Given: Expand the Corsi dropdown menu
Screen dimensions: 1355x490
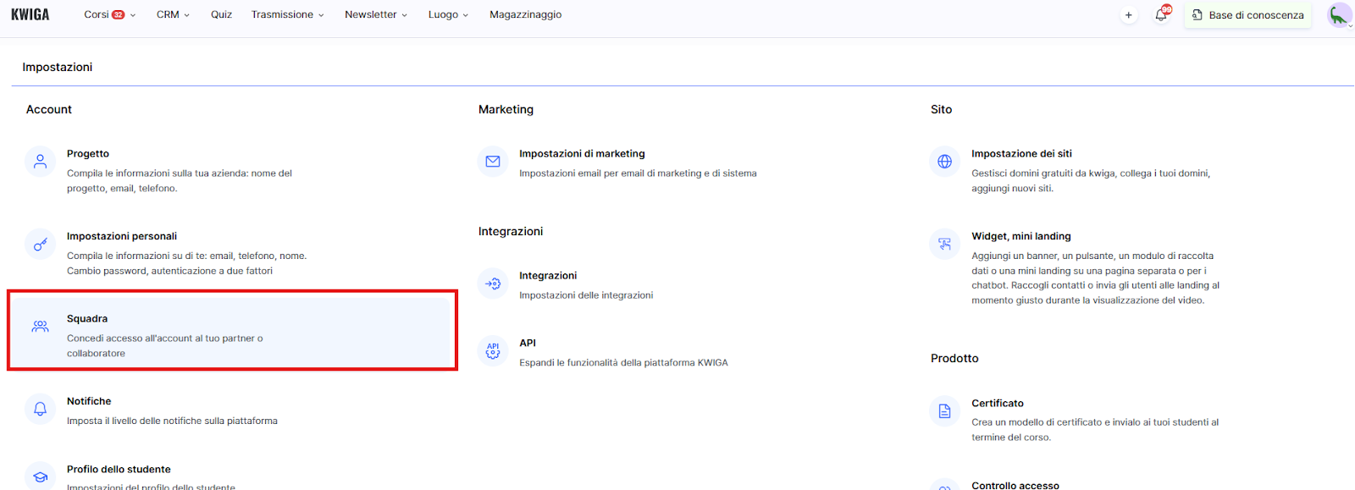Looking at the screenshot, I should coord(109,14).
